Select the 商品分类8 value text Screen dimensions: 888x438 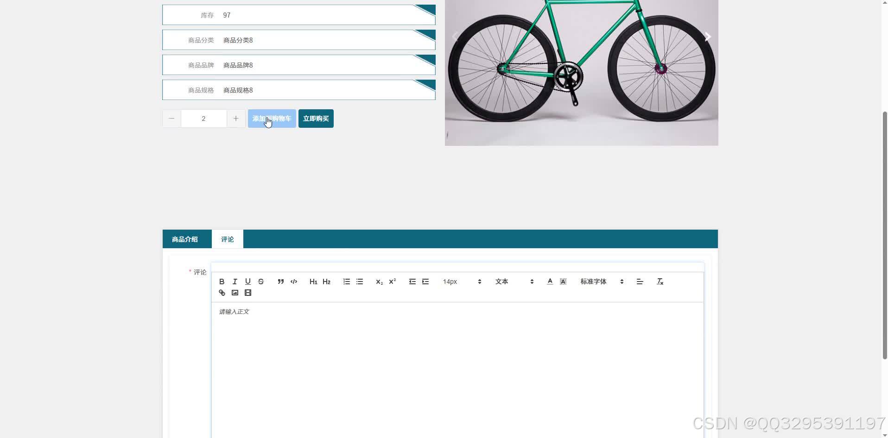point(238,40)
